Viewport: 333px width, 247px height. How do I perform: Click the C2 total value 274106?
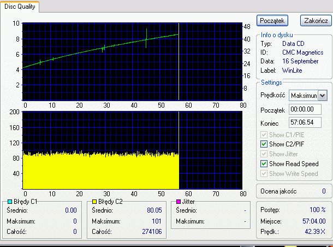click(x=152, y=232)
